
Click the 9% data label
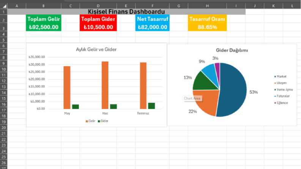point(202,61)
